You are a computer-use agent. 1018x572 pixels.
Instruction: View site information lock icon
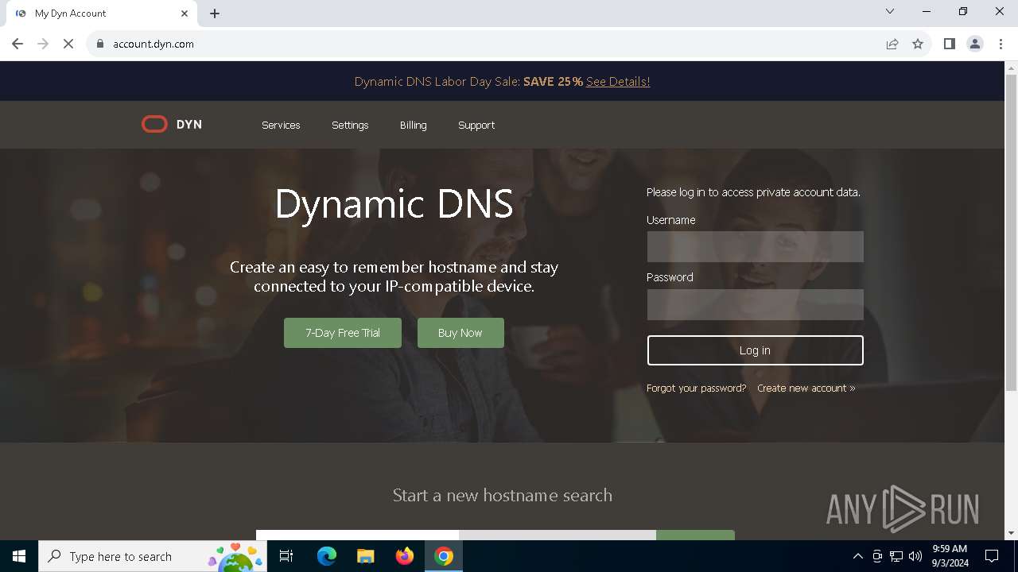click(x=100, y=44)
